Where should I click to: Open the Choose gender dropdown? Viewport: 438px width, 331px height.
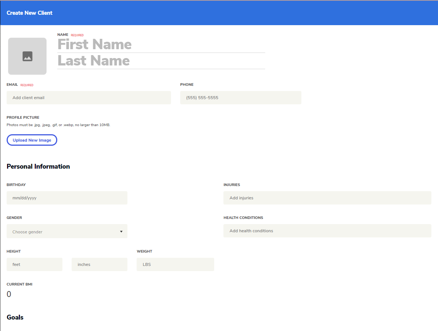click(67, 232)
